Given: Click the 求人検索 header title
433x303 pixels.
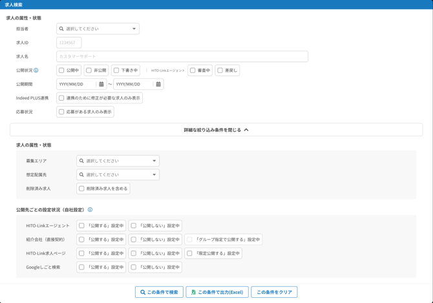Looking at the screenshot, I should pos(14,5).
